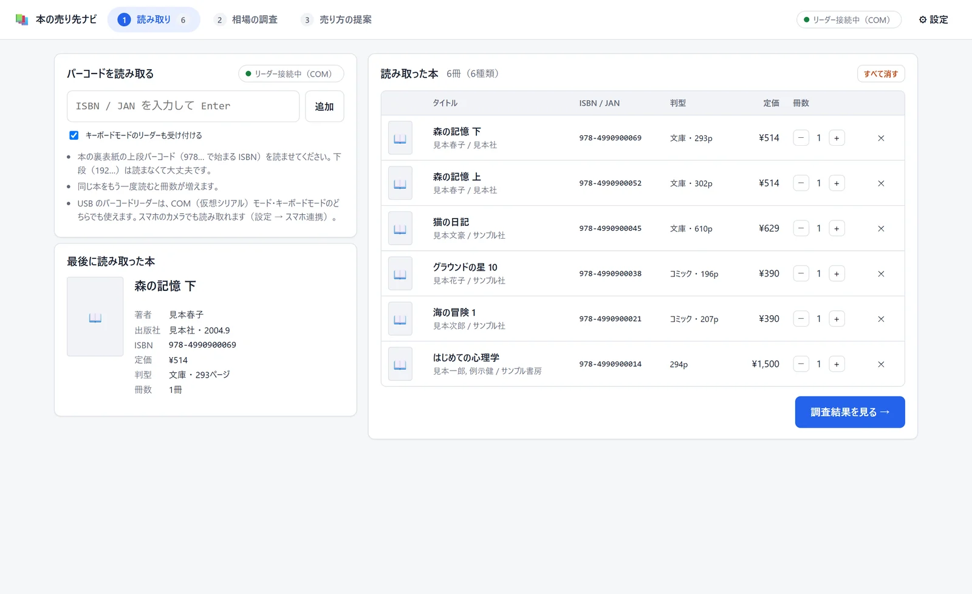The image size is (972, 594).
Task: Click the 追加 button
Action: click(x=324, y=106)
